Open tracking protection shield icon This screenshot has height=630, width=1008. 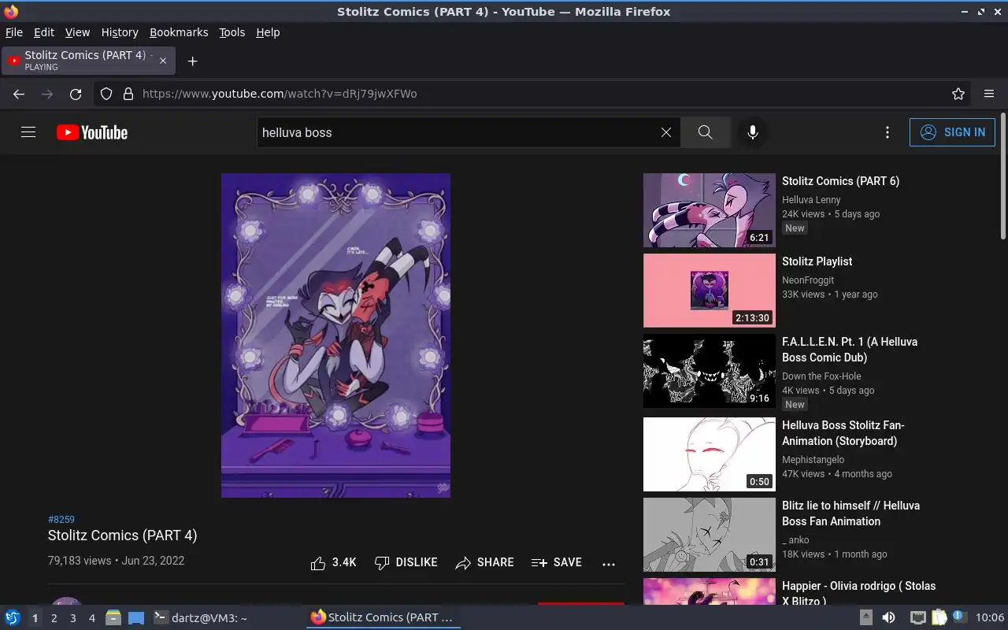coord(106,94)
